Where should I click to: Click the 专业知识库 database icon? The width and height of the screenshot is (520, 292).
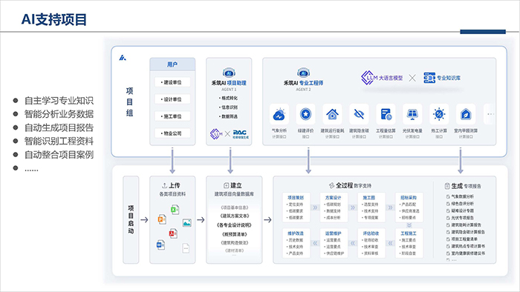429,78
